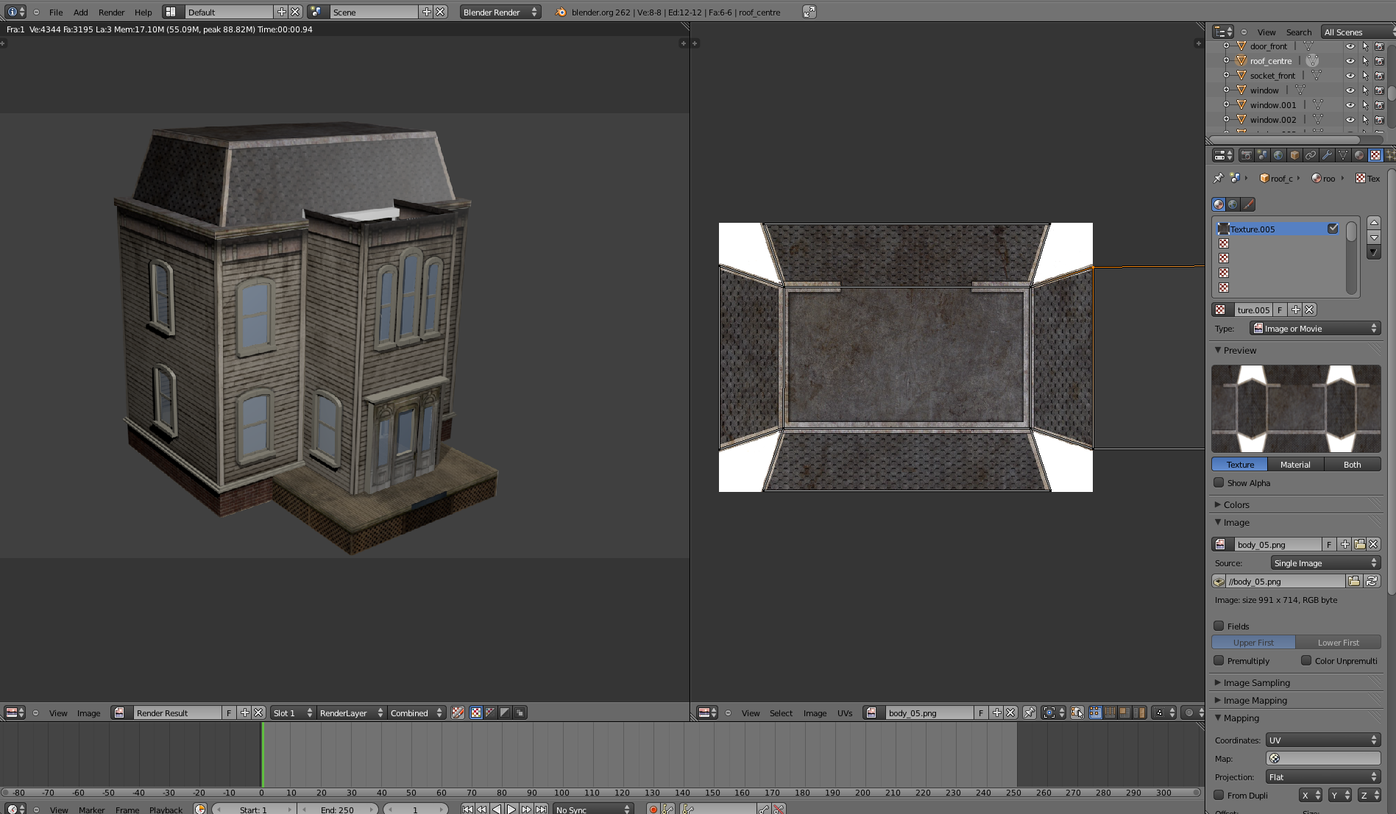Disable the Texture.005 slot checkbox

pyautogui.click(x=1333, y=229)
